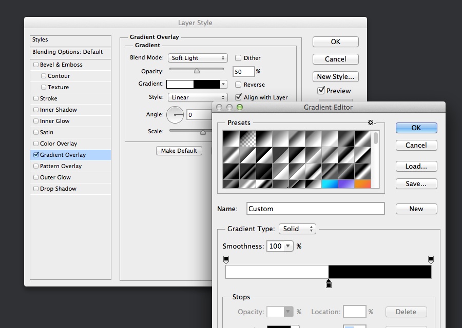The image size is (462, 328).
Task: Select the Inner Shadow row label
Action: coord(59,110)
